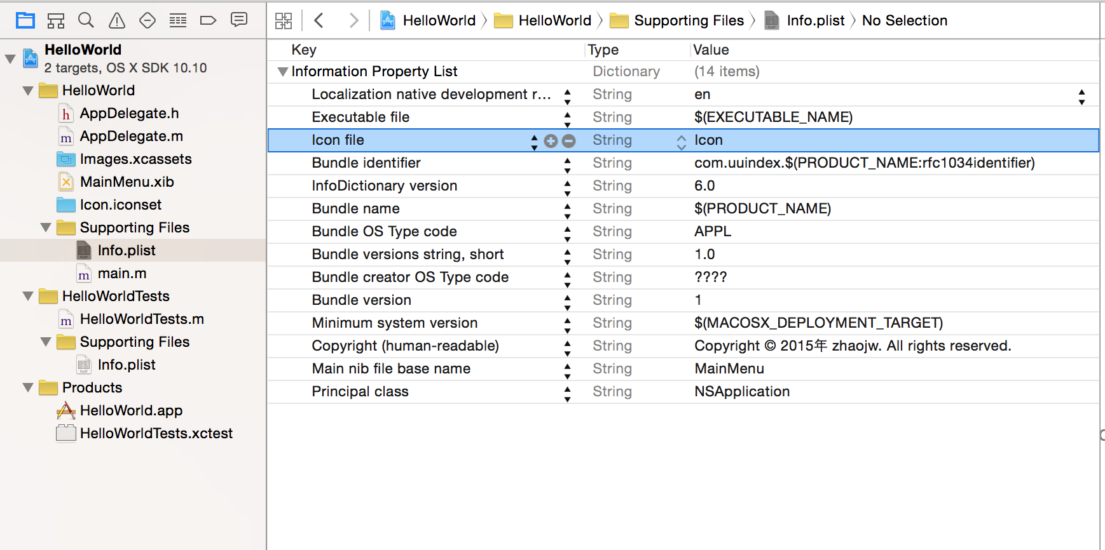Click the (14 items) value text
1105x550 pixels.
tap(727, 72)
